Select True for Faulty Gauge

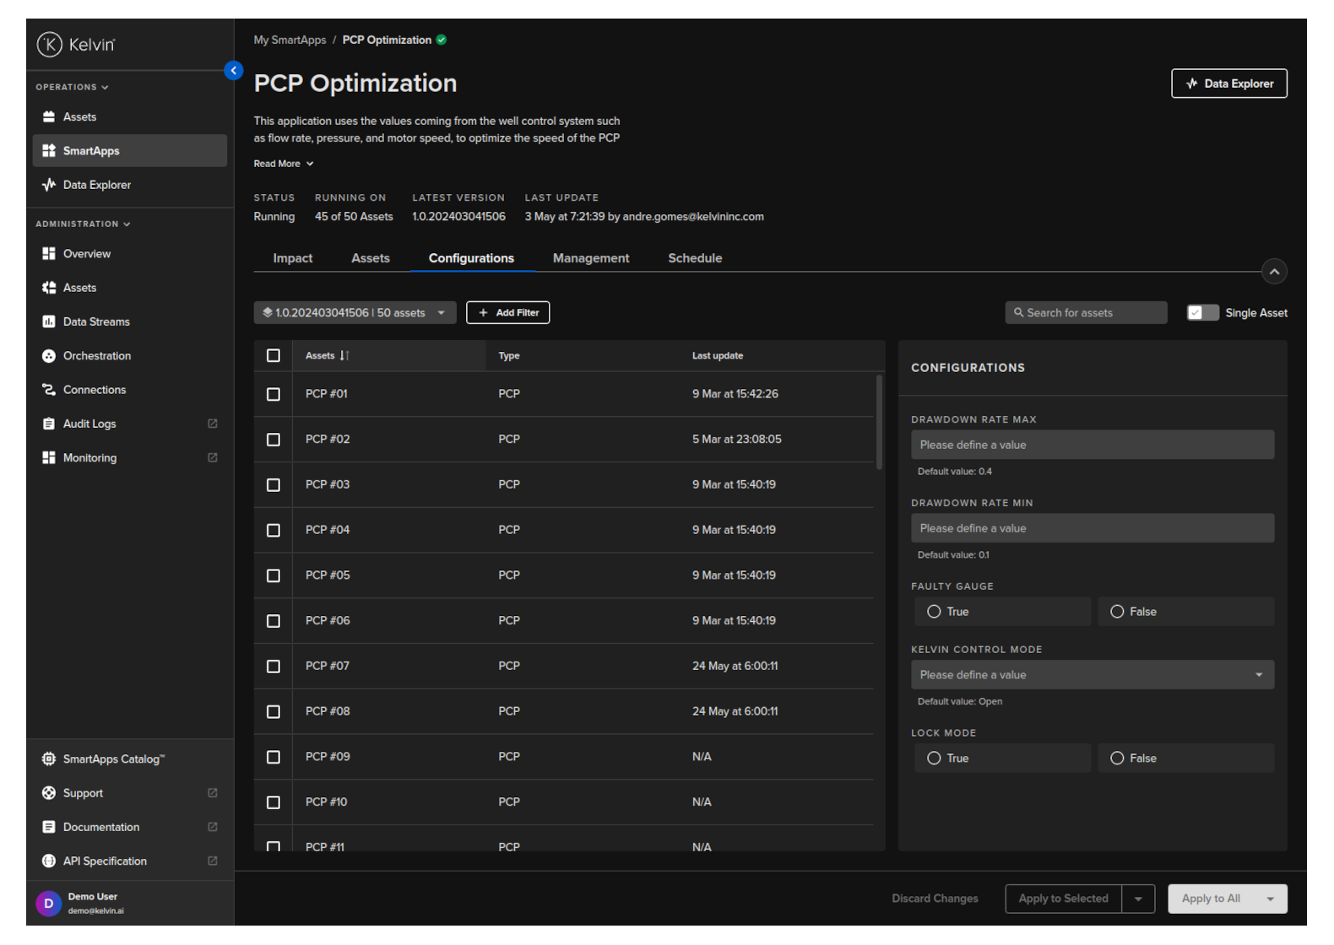point(934,612)
